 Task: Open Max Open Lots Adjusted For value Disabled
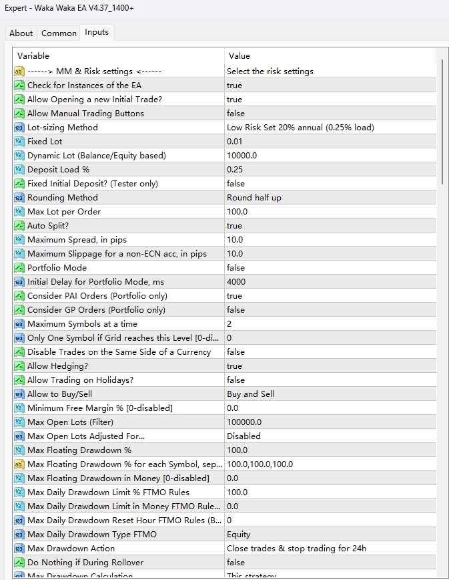[330, 436]
